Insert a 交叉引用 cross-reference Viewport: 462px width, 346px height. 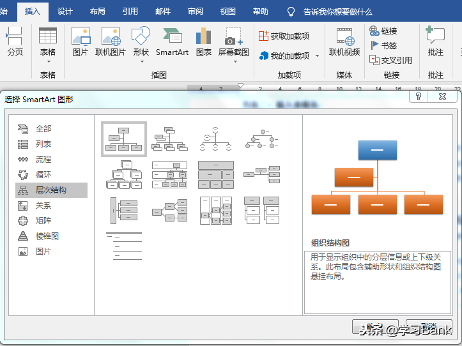[x=390, y=60]
